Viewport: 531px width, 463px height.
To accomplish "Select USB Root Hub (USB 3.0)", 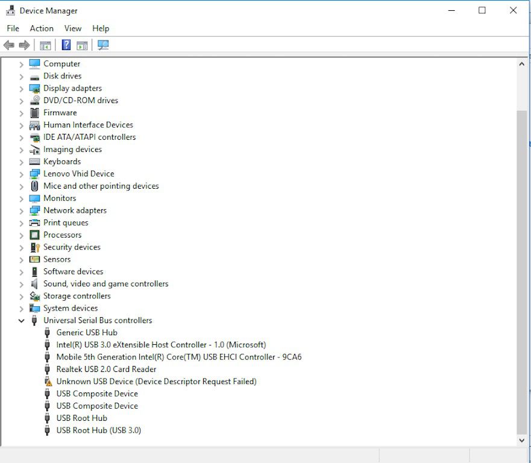I will point(99,430).
